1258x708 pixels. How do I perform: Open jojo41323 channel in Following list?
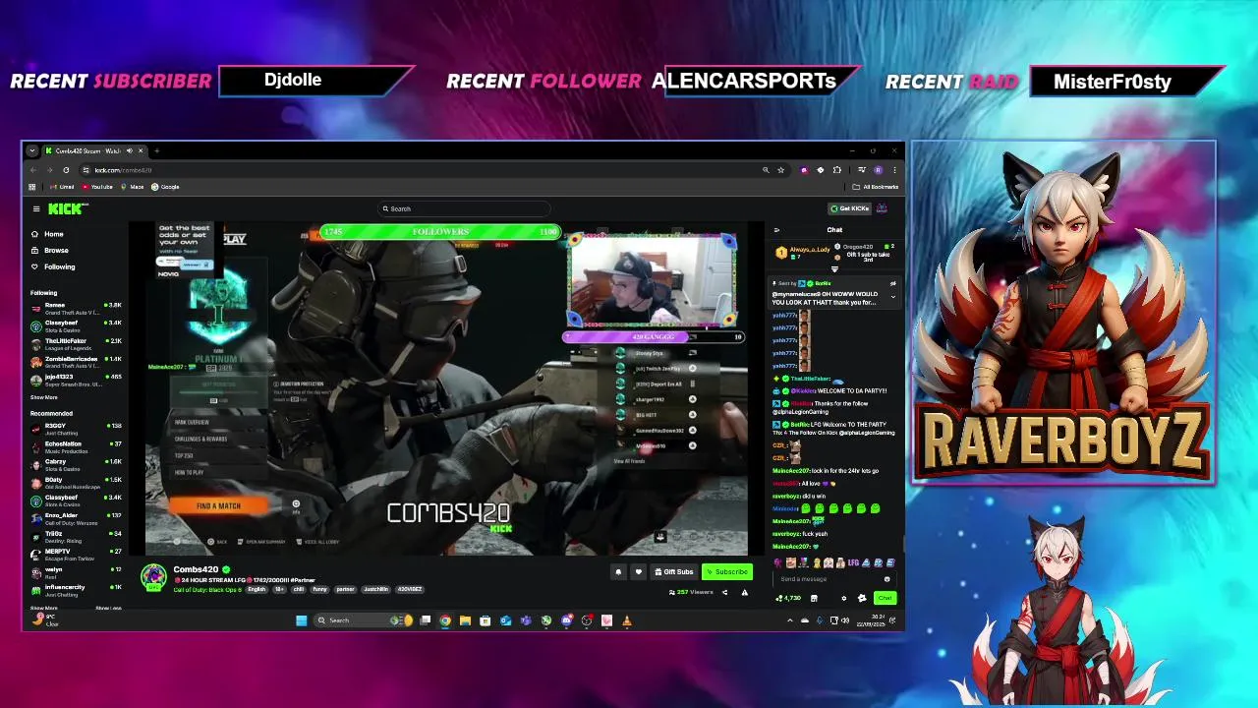[76, 379]
